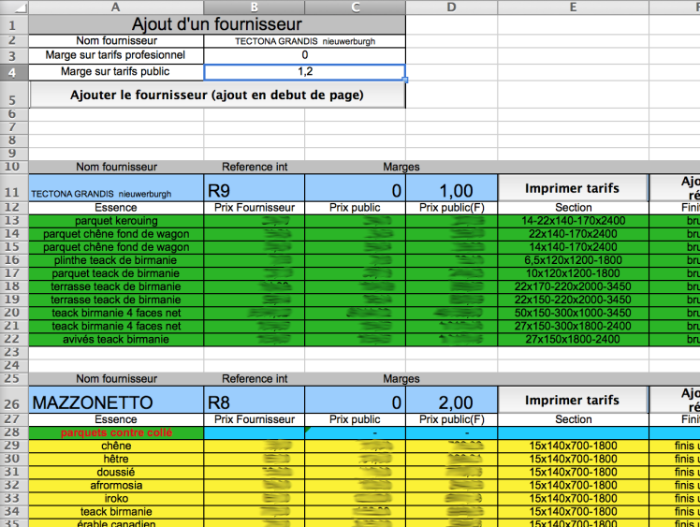Select column B header

coord(254,7)
